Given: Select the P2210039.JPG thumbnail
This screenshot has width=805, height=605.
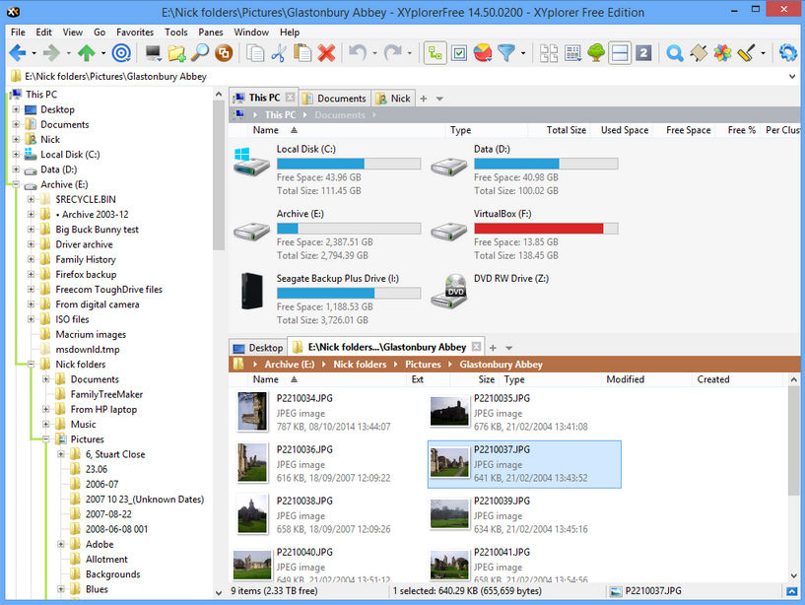Looking at the screenshot, I should [449, 515].
